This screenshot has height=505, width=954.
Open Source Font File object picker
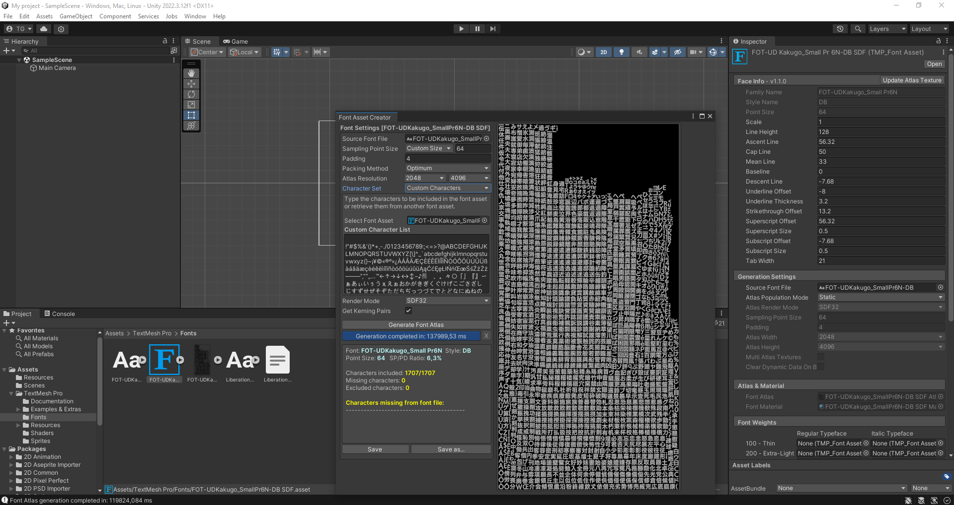pos(486,139)
